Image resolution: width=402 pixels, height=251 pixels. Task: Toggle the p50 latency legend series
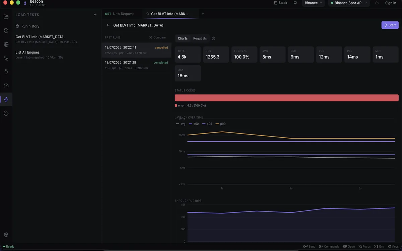point(194,124)
